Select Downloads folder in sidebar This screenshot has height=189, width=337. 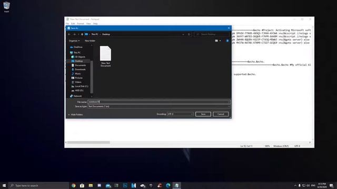[78, 69]
